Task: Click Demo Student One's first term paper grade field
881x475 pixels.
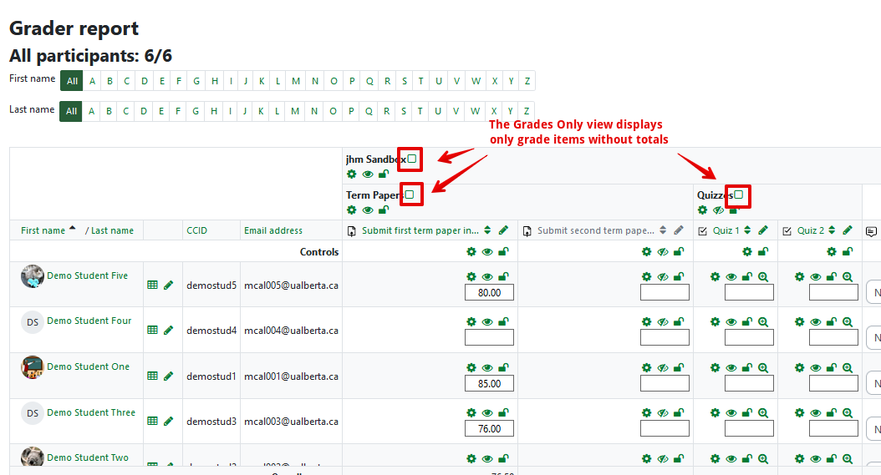Action: point(489,383)
